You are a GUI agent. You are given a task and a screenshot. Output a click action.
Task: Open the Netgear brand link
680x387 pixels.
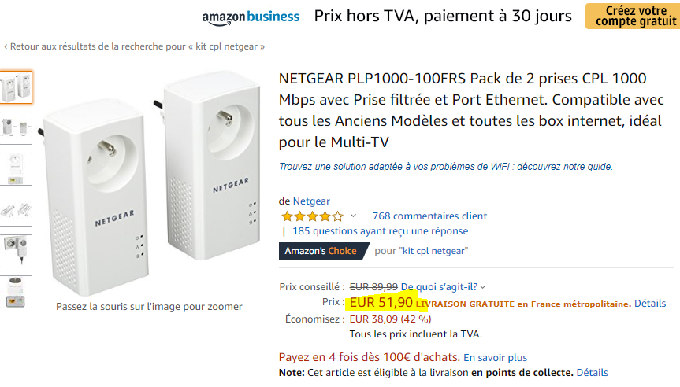[x=311, y=201]
